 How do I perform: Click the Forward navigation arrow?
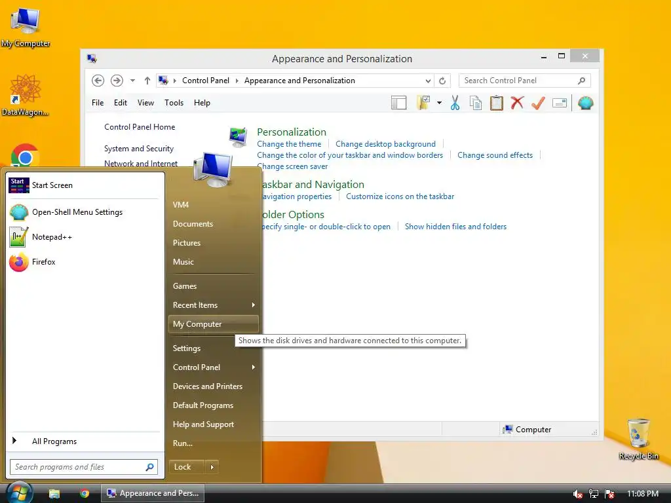pyautogui.click(x=117, y=81)
